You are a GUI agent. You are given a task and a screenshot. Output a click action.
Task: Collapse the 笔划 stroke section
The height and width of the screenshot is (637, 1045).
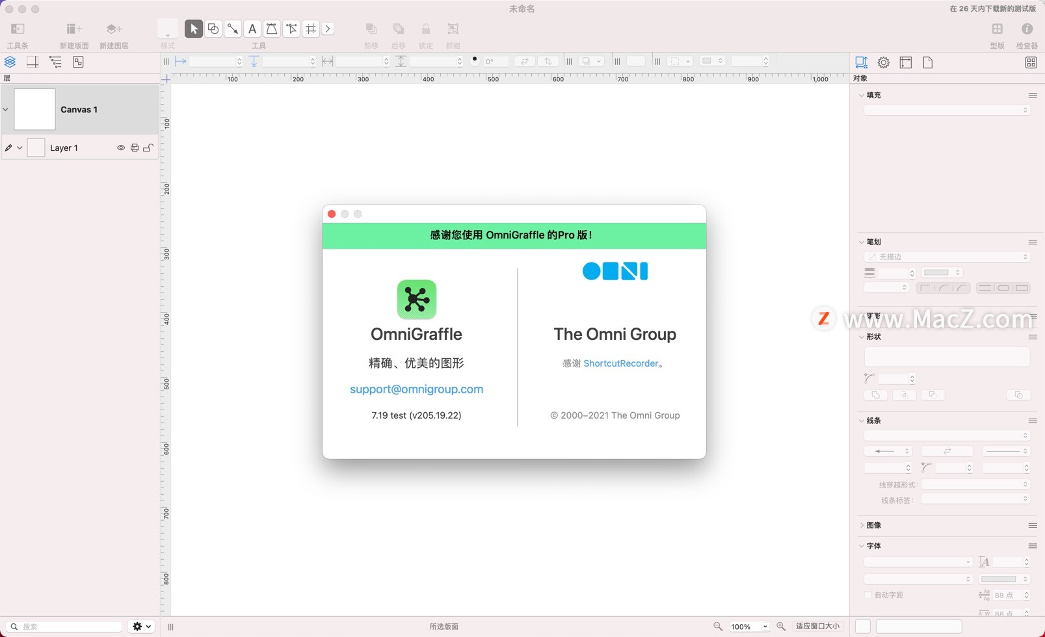(x=862, y=242)
